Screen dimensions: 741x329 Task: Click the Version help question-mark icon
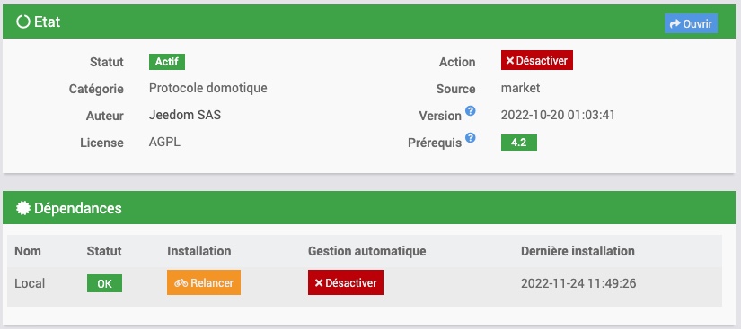(471, 111)
